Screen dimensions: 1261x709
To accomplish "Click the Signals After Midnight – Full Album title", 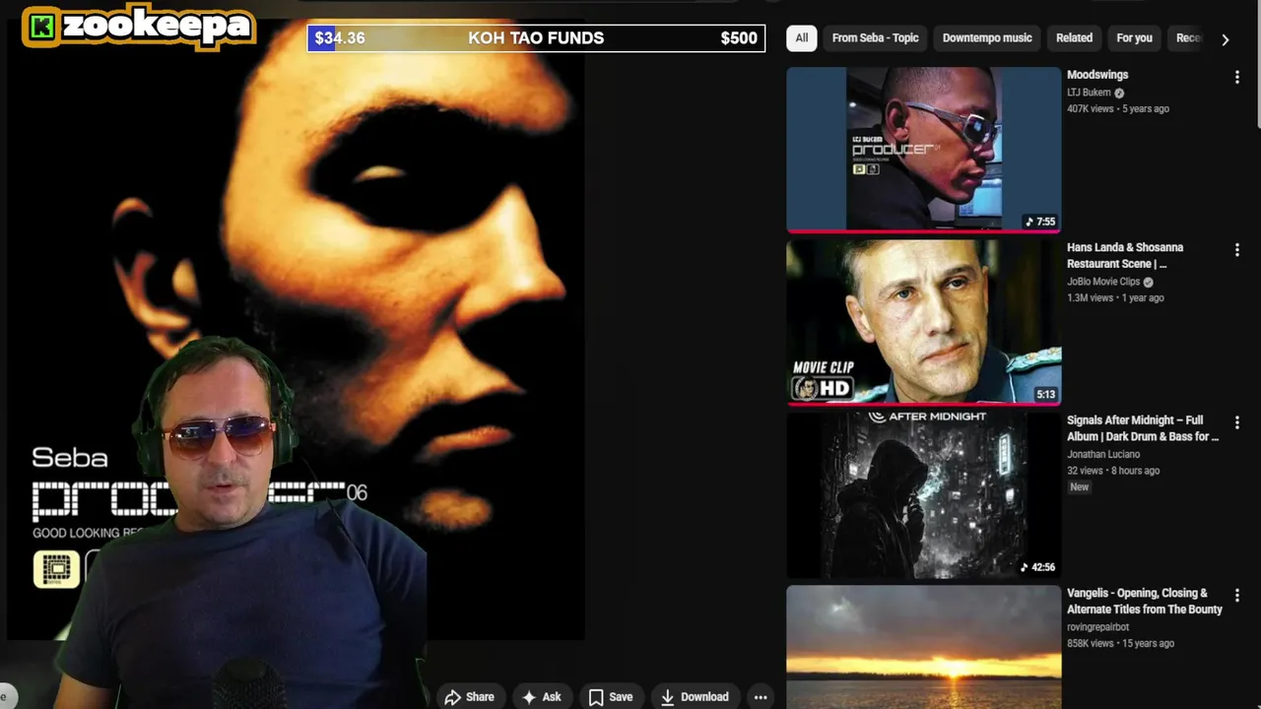I will click(1143, 428).
